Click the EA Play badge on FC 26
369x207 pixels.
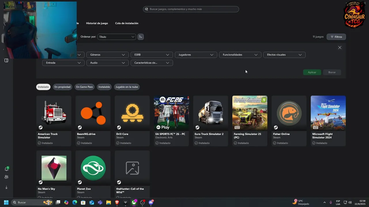click(163, 127)
